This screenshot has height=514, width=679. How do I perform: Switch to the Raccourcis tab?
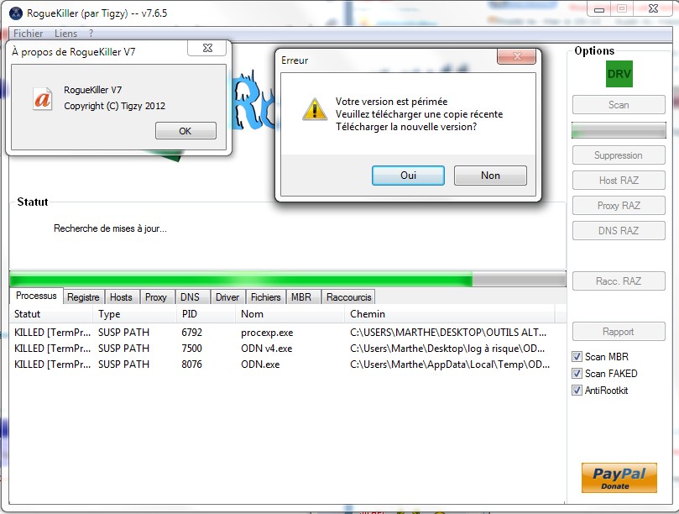349,297
